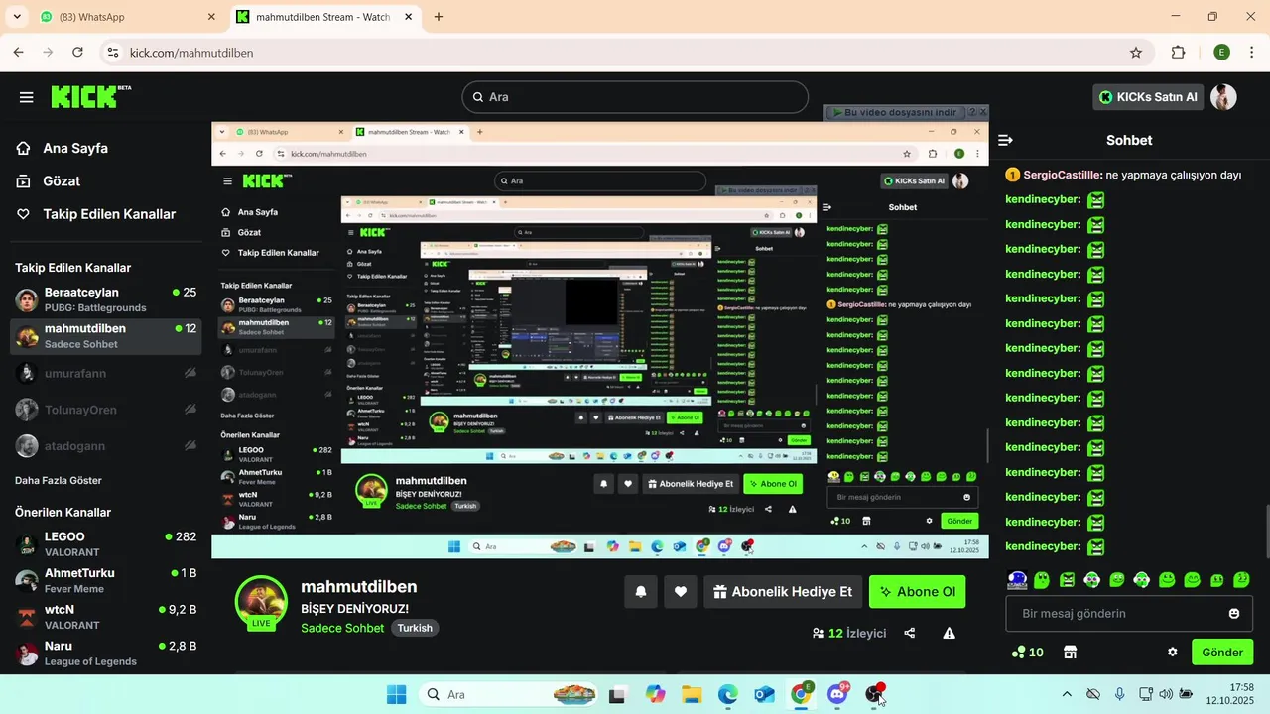The image size is (1270, 714).
Task: Open recommended channel AhmetTurku
Action: pyautogui.click(x=105, y=580)
